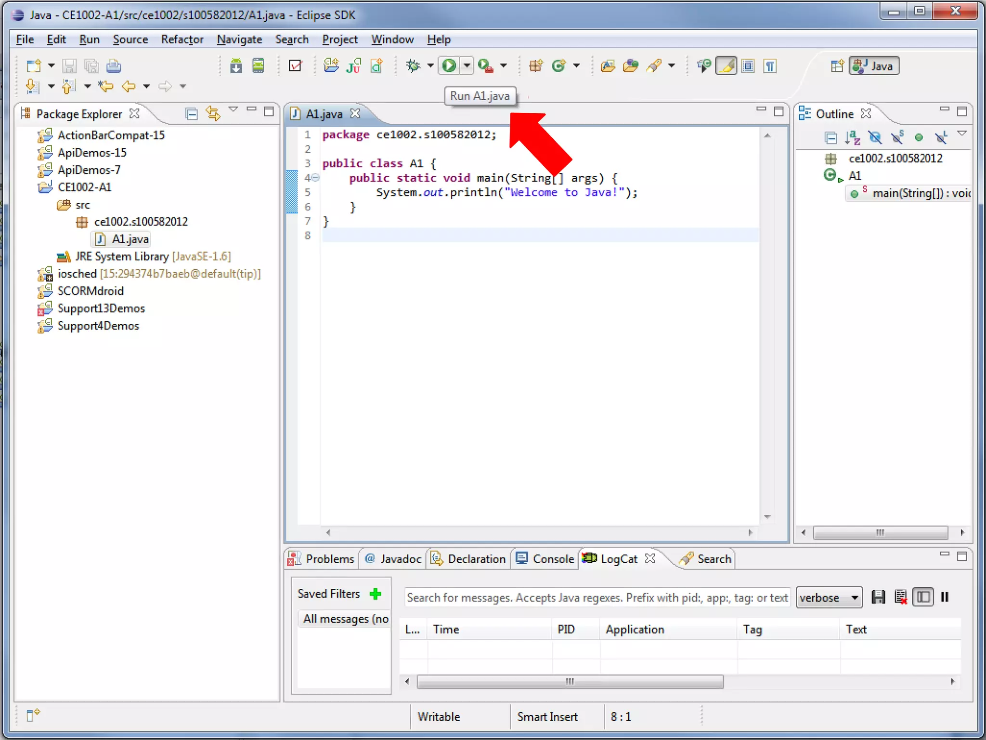Click the New JUnit test icon
This screenshot has height=740, width=986.
(x=354, y=66)
